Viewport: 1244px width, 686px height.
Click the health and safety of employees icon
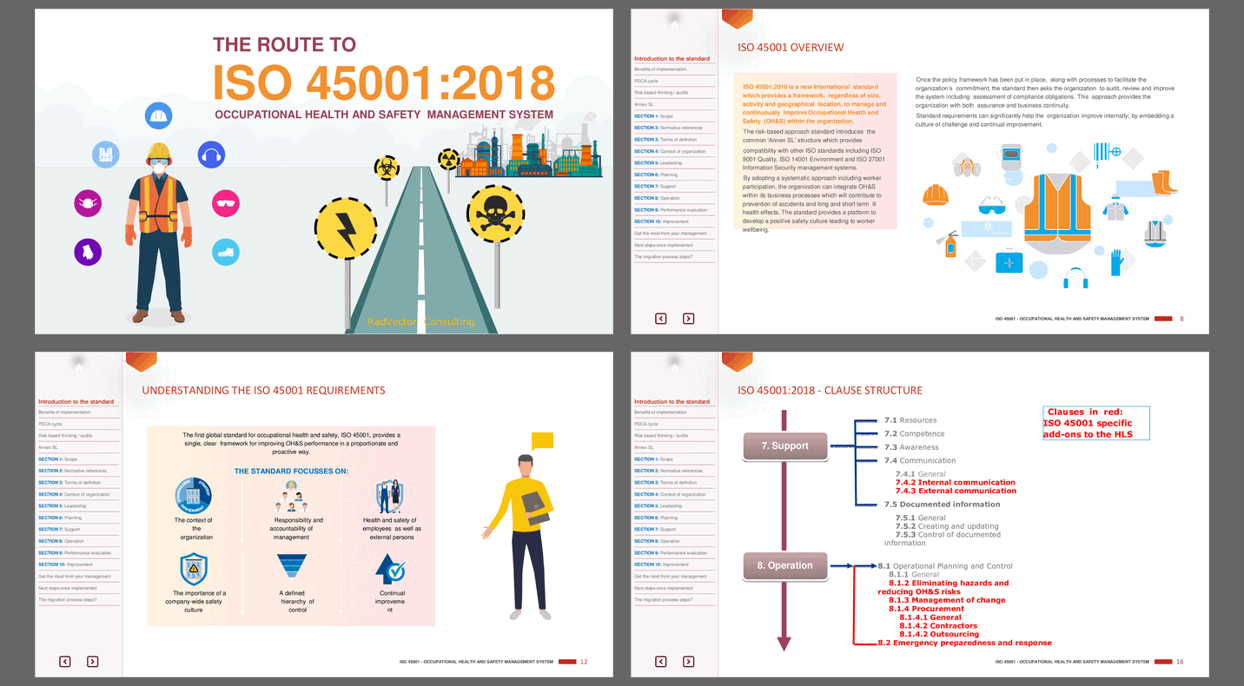pyautogui.click(x=388, y=498)
